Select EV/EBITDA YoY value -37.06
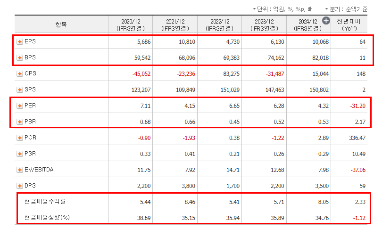 358,170
